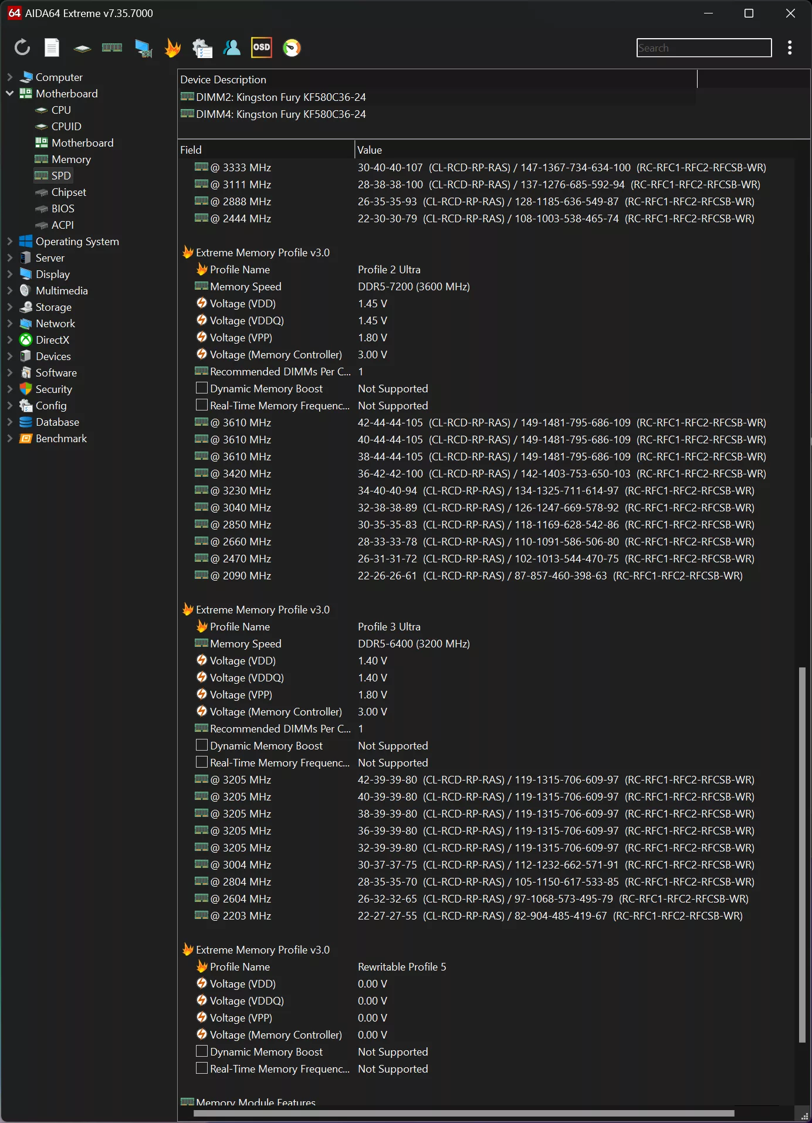The image size is (812, 1123).
Task: Toggle Dynamic Memory Boost checkbox under Profile 3
Action: click(x=202, y=745)
